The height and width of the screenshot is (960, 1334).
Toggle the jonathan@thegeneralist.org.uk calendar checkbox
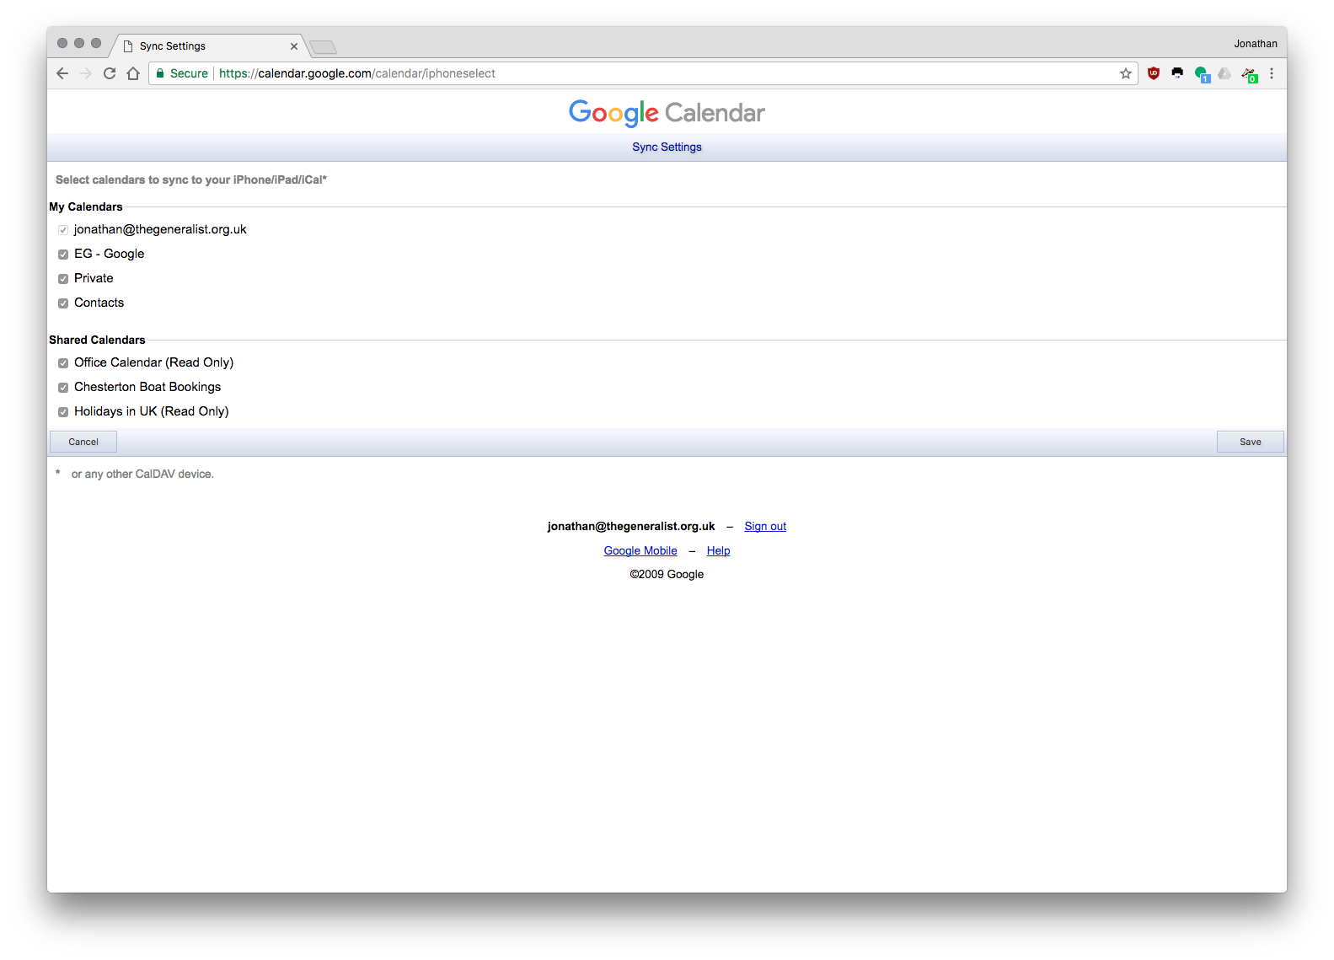pyautogui.click(x=63, y=230)
